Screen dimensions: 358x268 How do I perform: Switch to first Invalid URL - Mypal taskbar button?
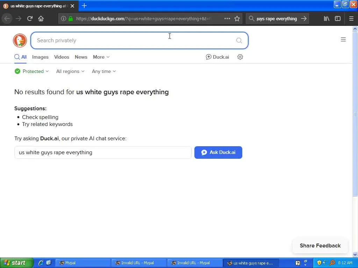click(139, 263)
